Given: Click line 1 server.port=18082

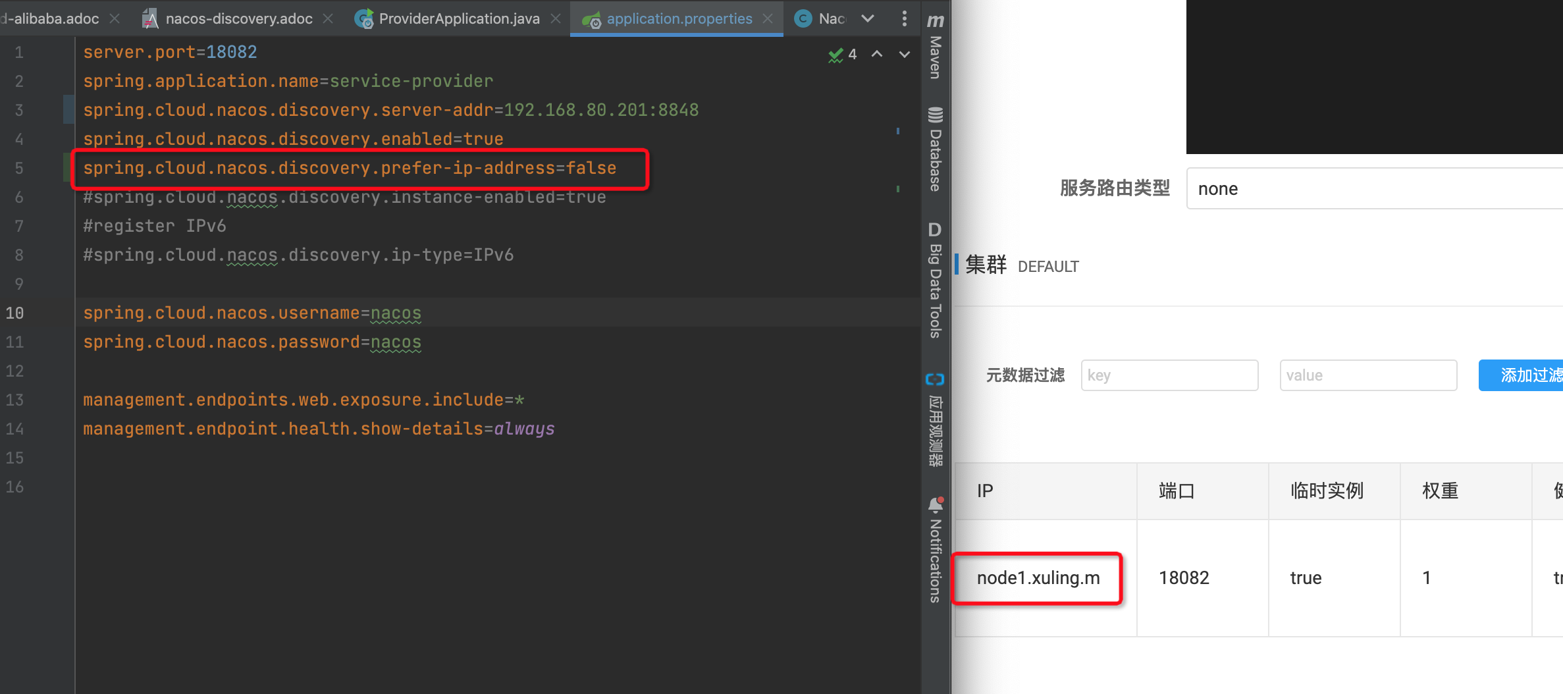Looking at the screenshot, I should pos(170,52).
